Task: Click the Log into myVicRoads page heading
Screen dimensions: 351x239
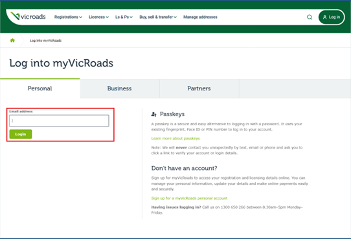Action: [61, 63]
